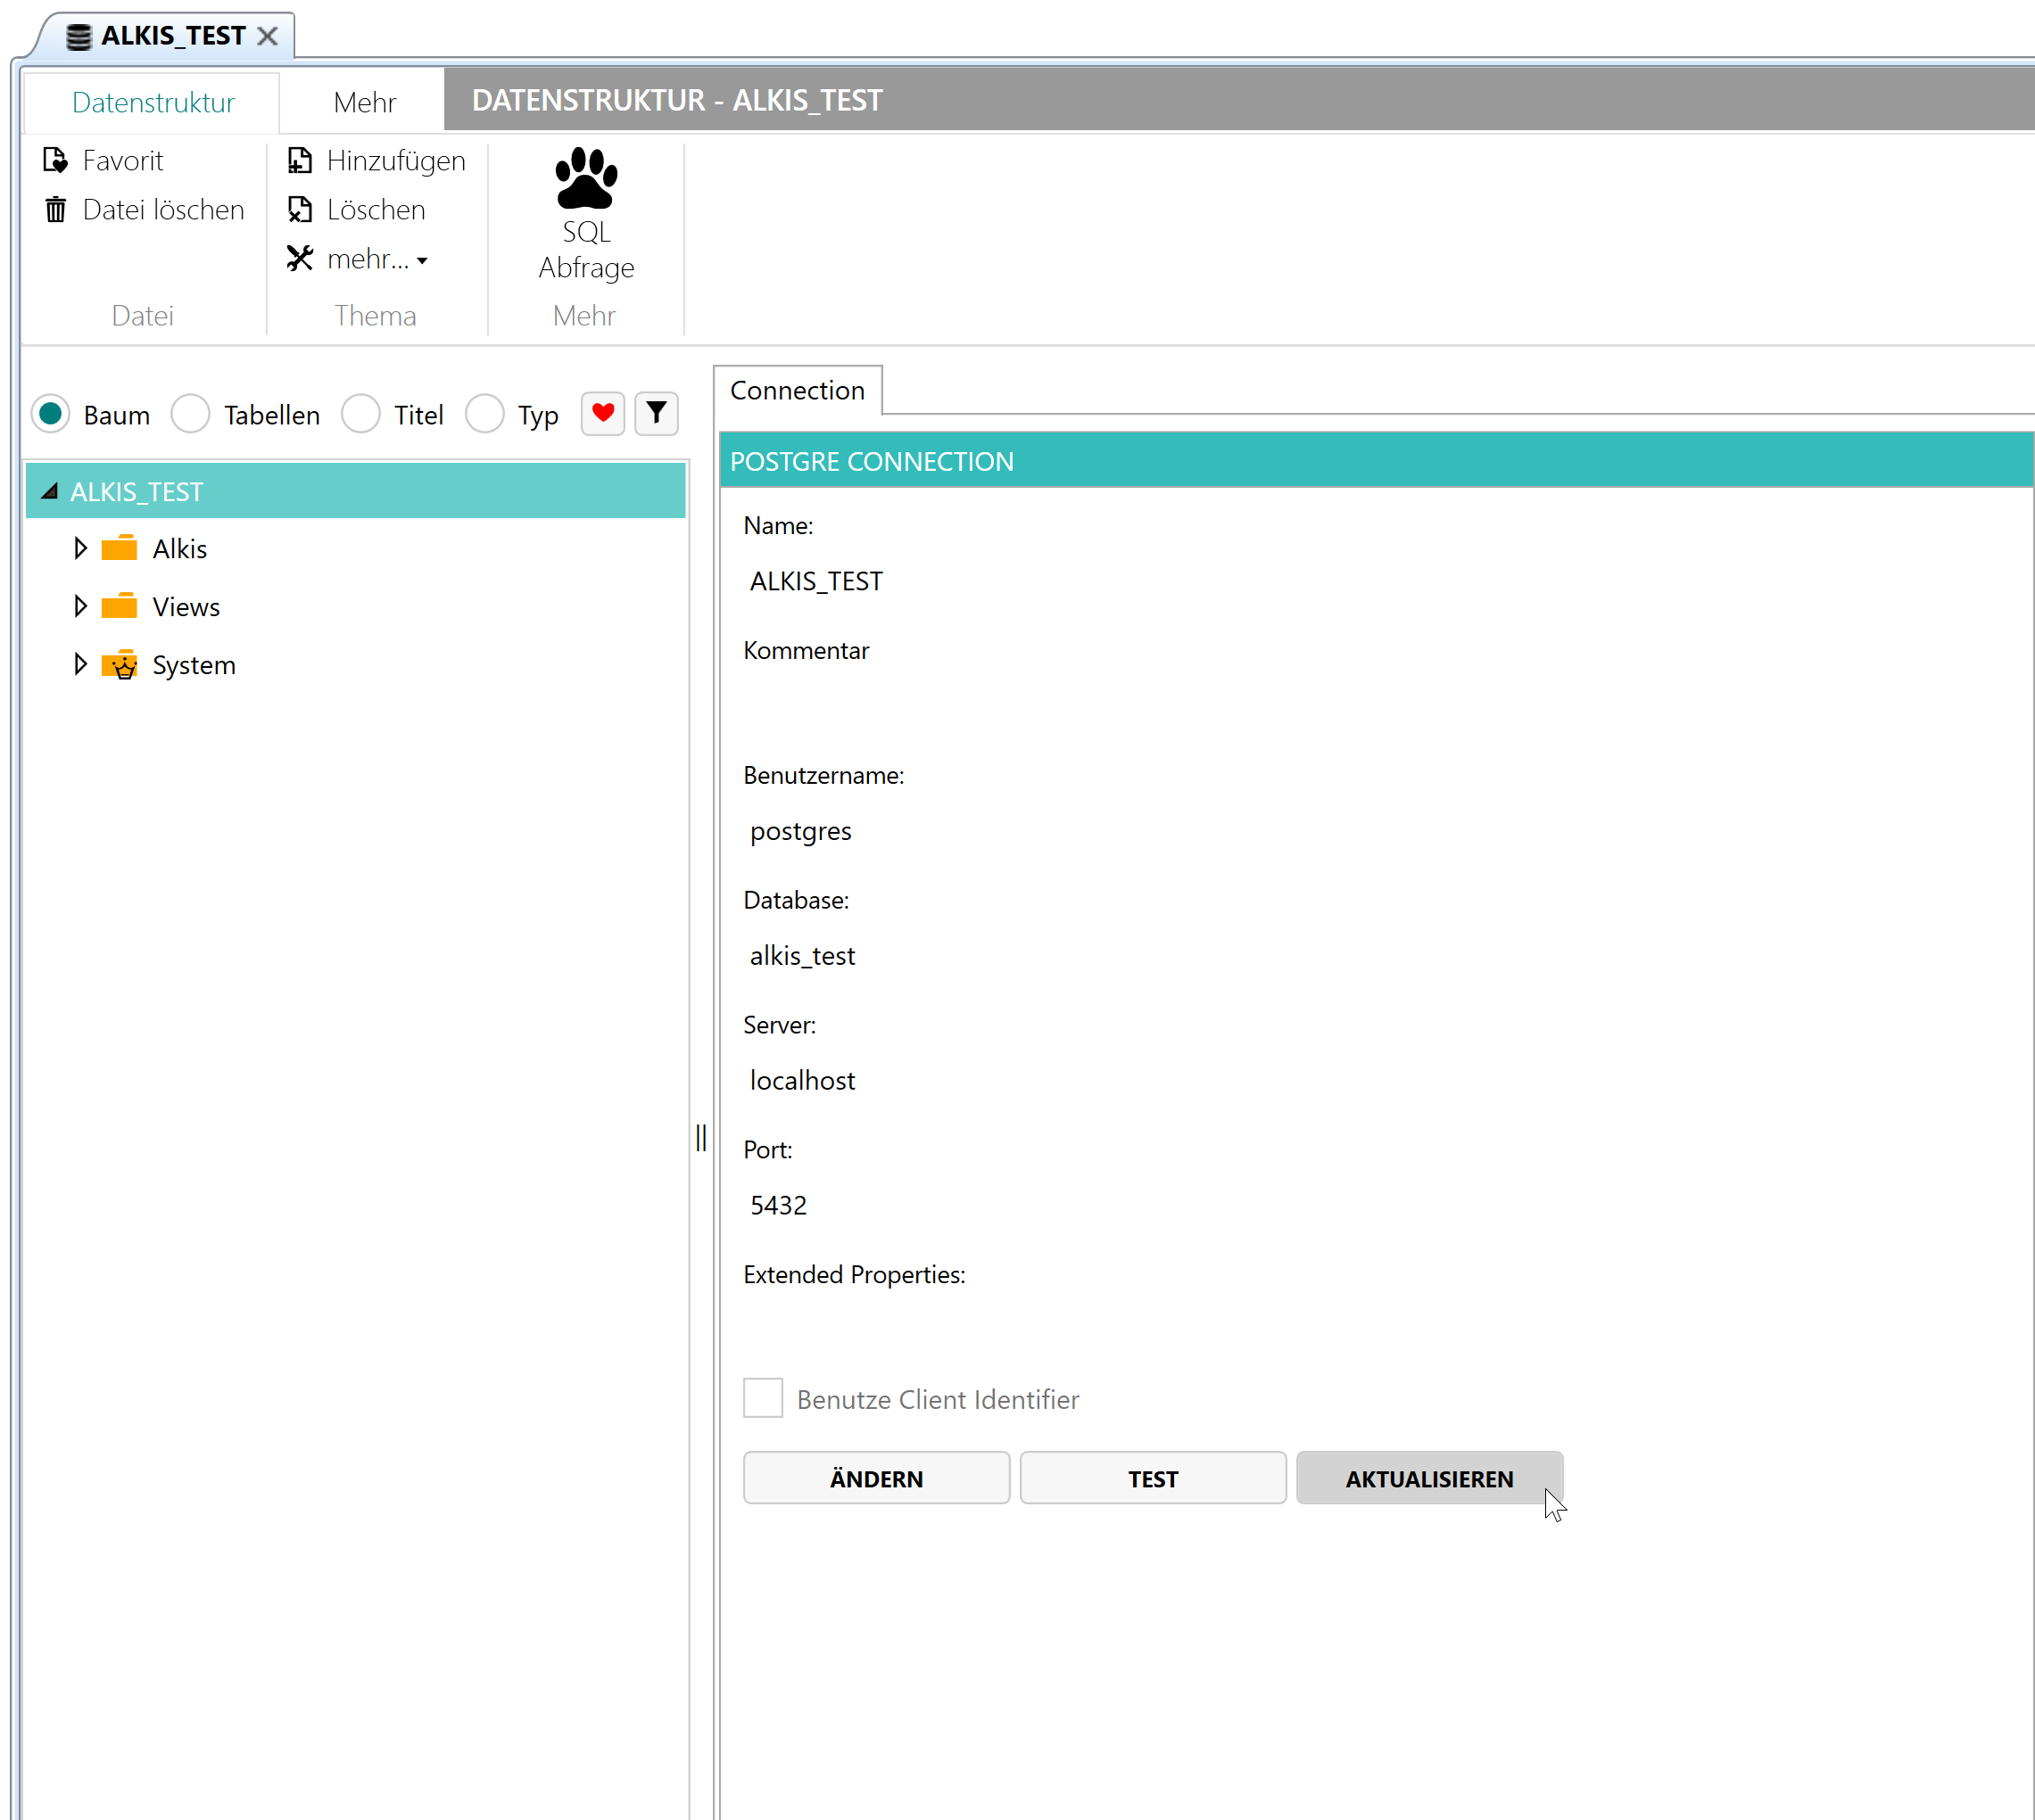2035x1820 pixels.
Task: Expand the Views folder node
Action: point(80,606)
